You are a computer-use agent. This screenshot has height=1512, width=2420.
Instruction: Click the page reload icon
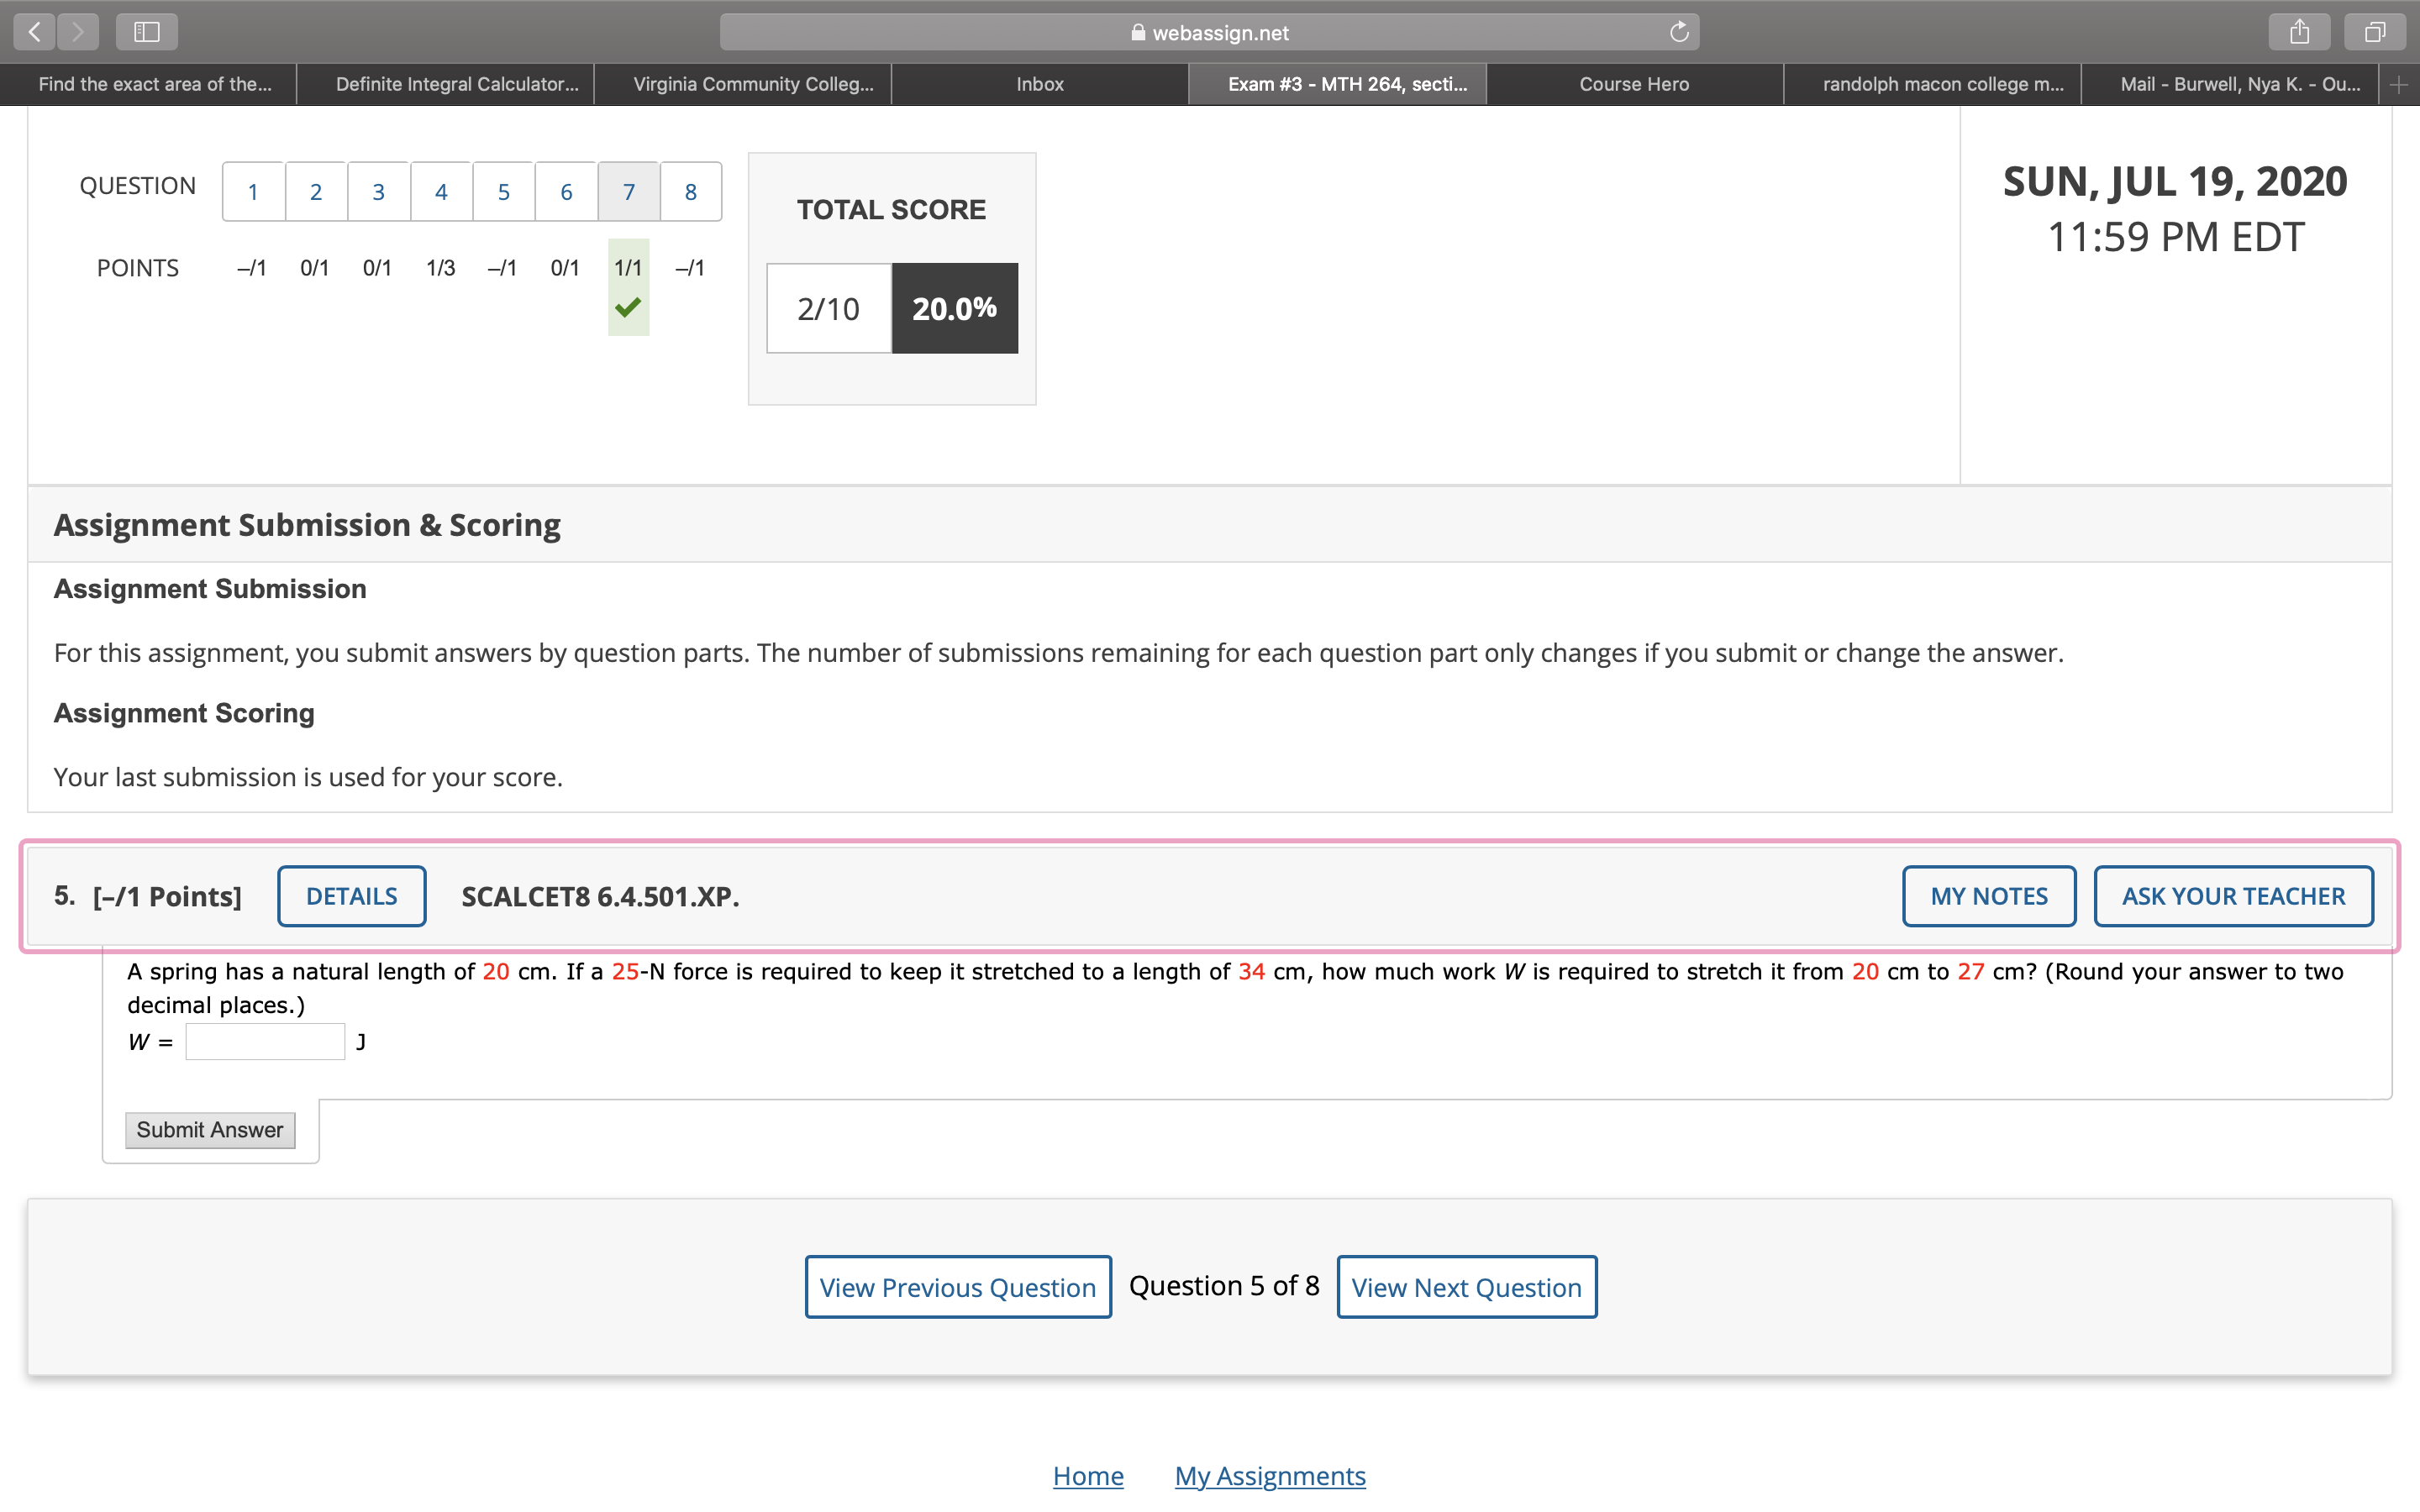(1679, 32)
